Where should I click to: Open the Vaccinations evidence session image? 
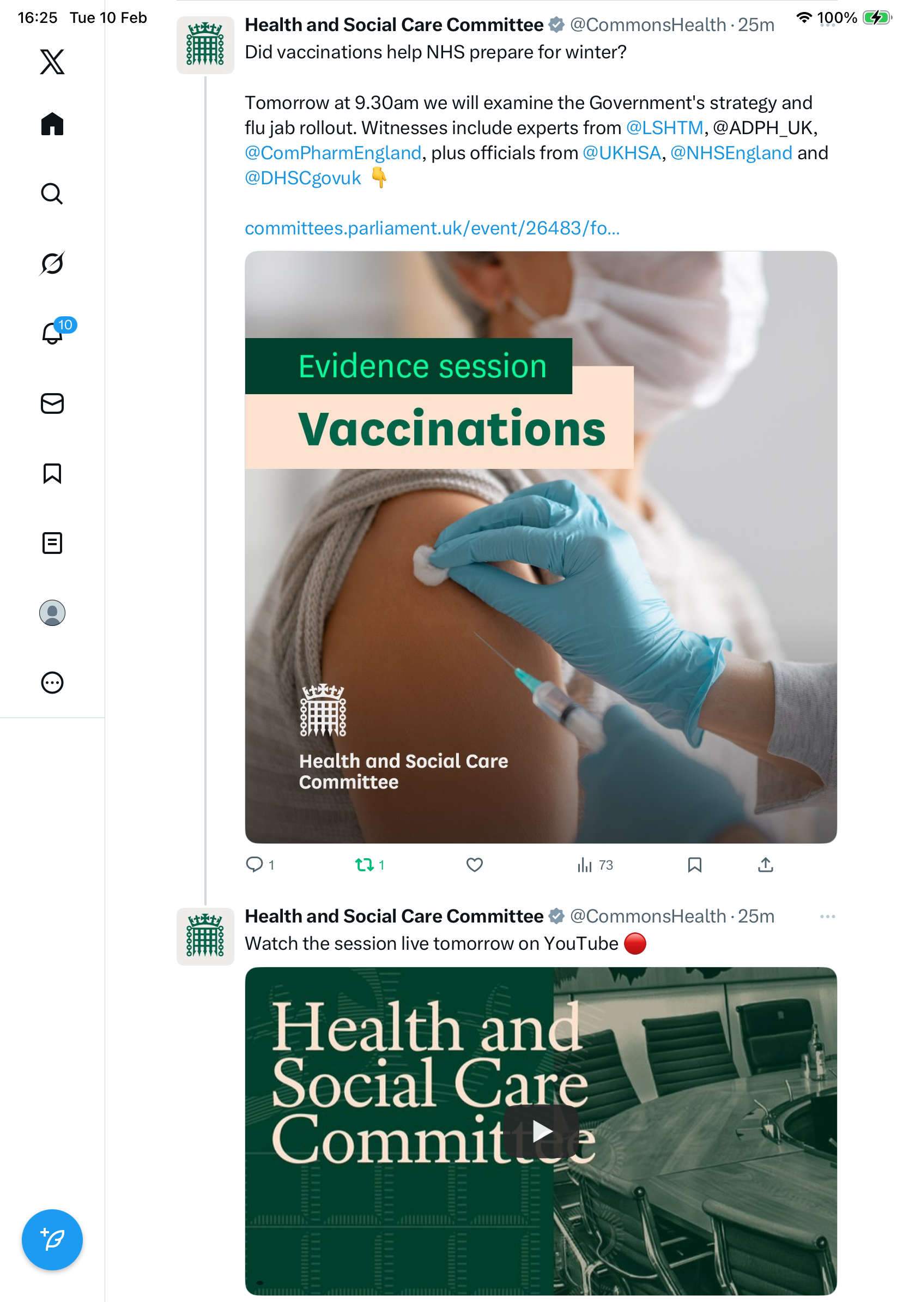[541, 547]
